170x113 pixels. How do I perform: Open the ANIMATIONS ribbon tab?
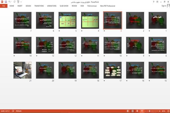[52, 6]
